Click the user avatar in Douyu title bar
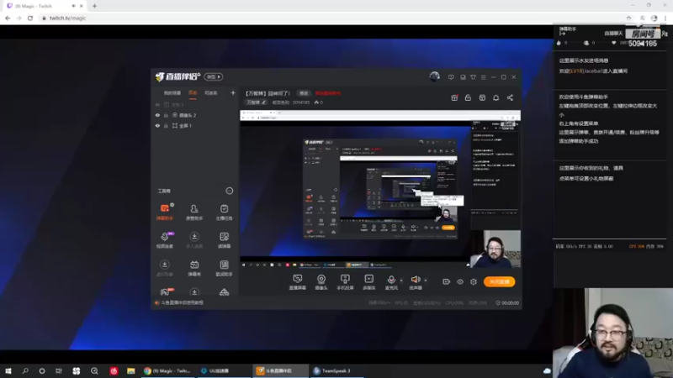This screenshot has height=378, width=673. pos(434,76)
